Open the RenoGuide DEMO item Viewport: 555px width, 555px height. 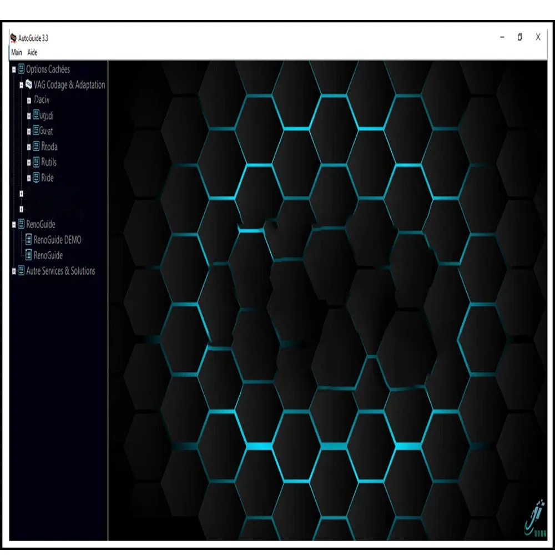(57, 240)
